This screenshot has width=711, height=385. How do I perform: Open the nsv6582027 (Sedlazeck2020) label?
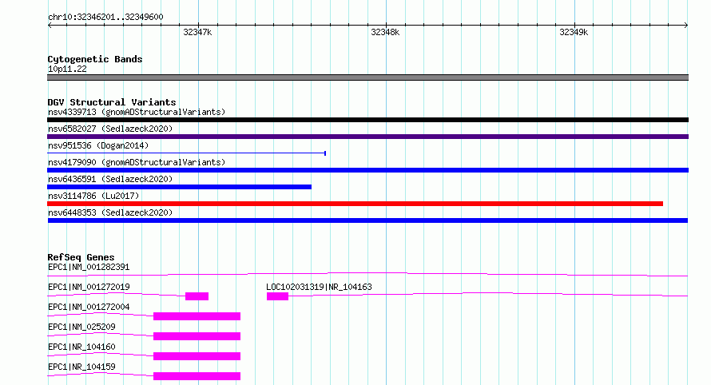(110, 129)
